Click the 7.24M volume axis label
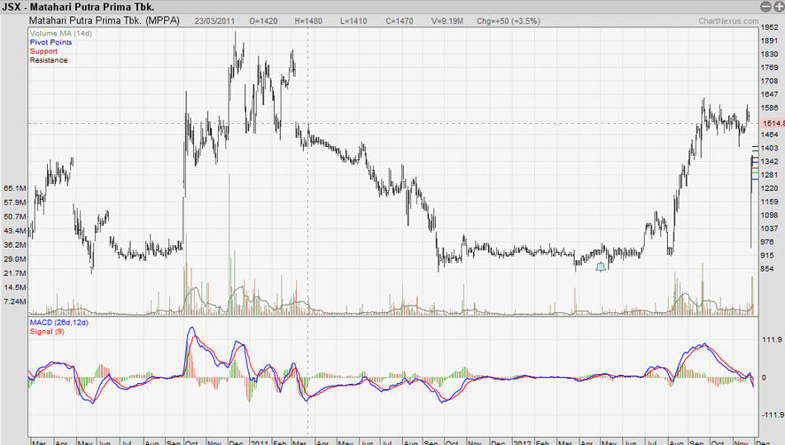The image size is (785, 445). (x=14, y=302)
